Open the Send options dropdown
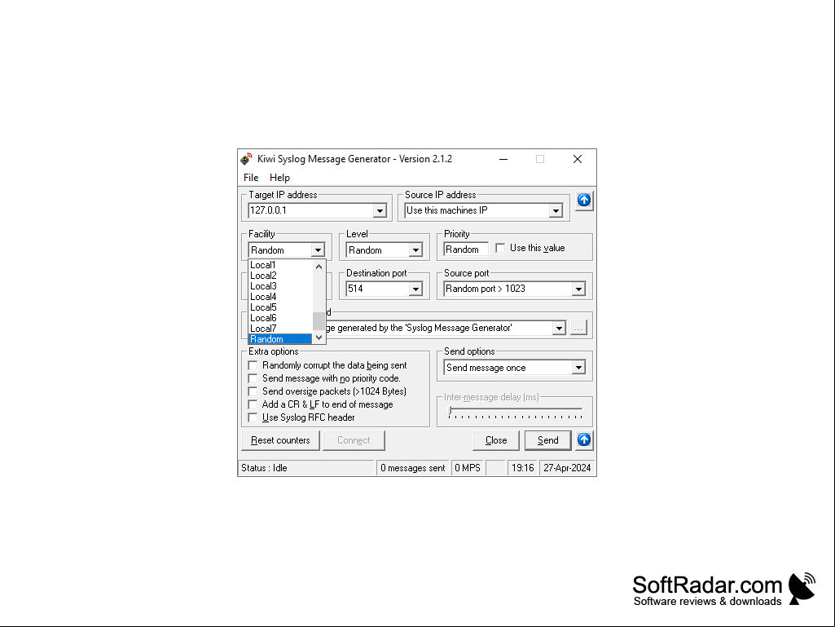This screenshot has height=627, width=835. coord(578,368)
